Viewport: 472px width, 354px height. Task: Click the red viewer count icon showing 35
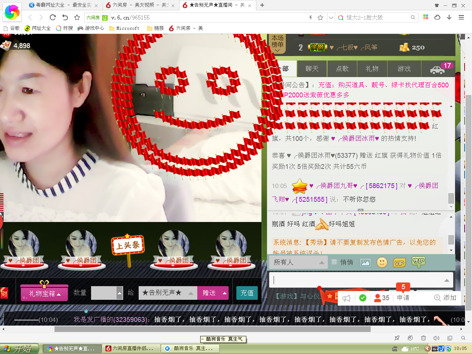click(x=381, y=298)
